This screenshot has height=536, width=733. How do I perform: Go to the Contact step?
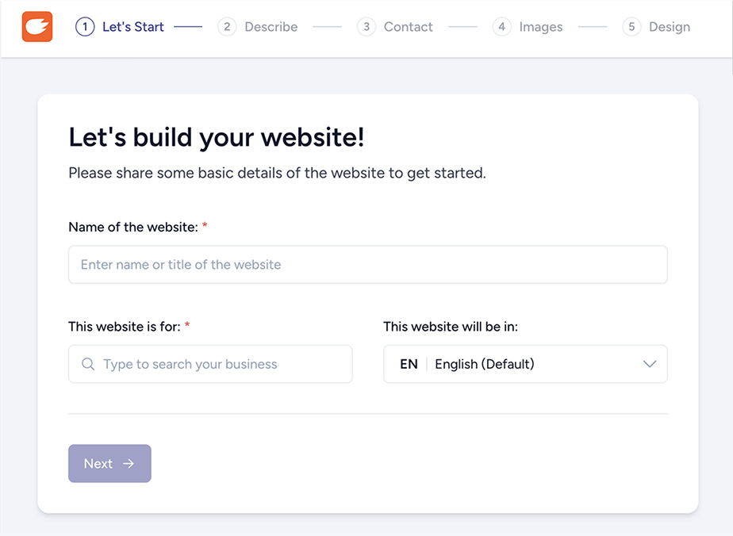click(408, 26)
